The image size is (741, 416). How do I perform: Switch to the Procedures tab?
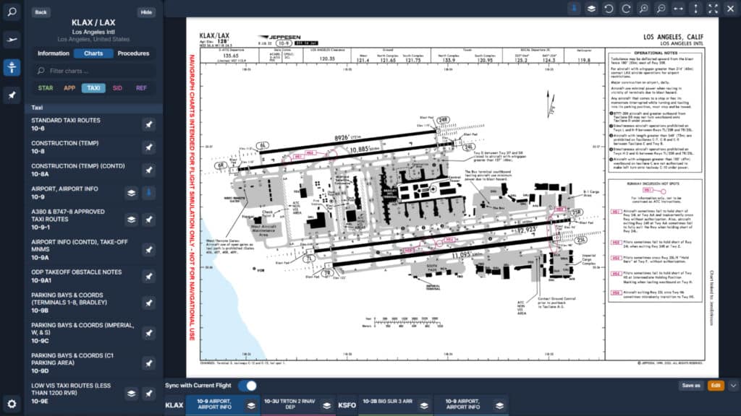click(133, 53)
